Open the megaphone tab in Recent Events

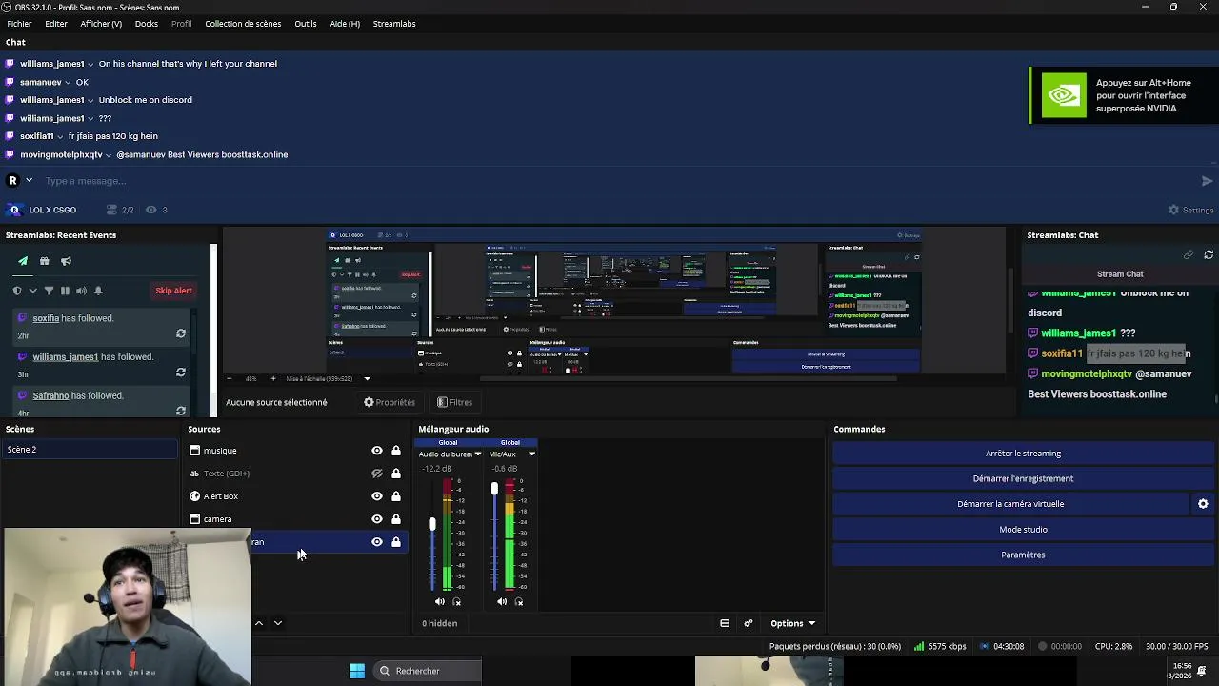coord(66,261)
